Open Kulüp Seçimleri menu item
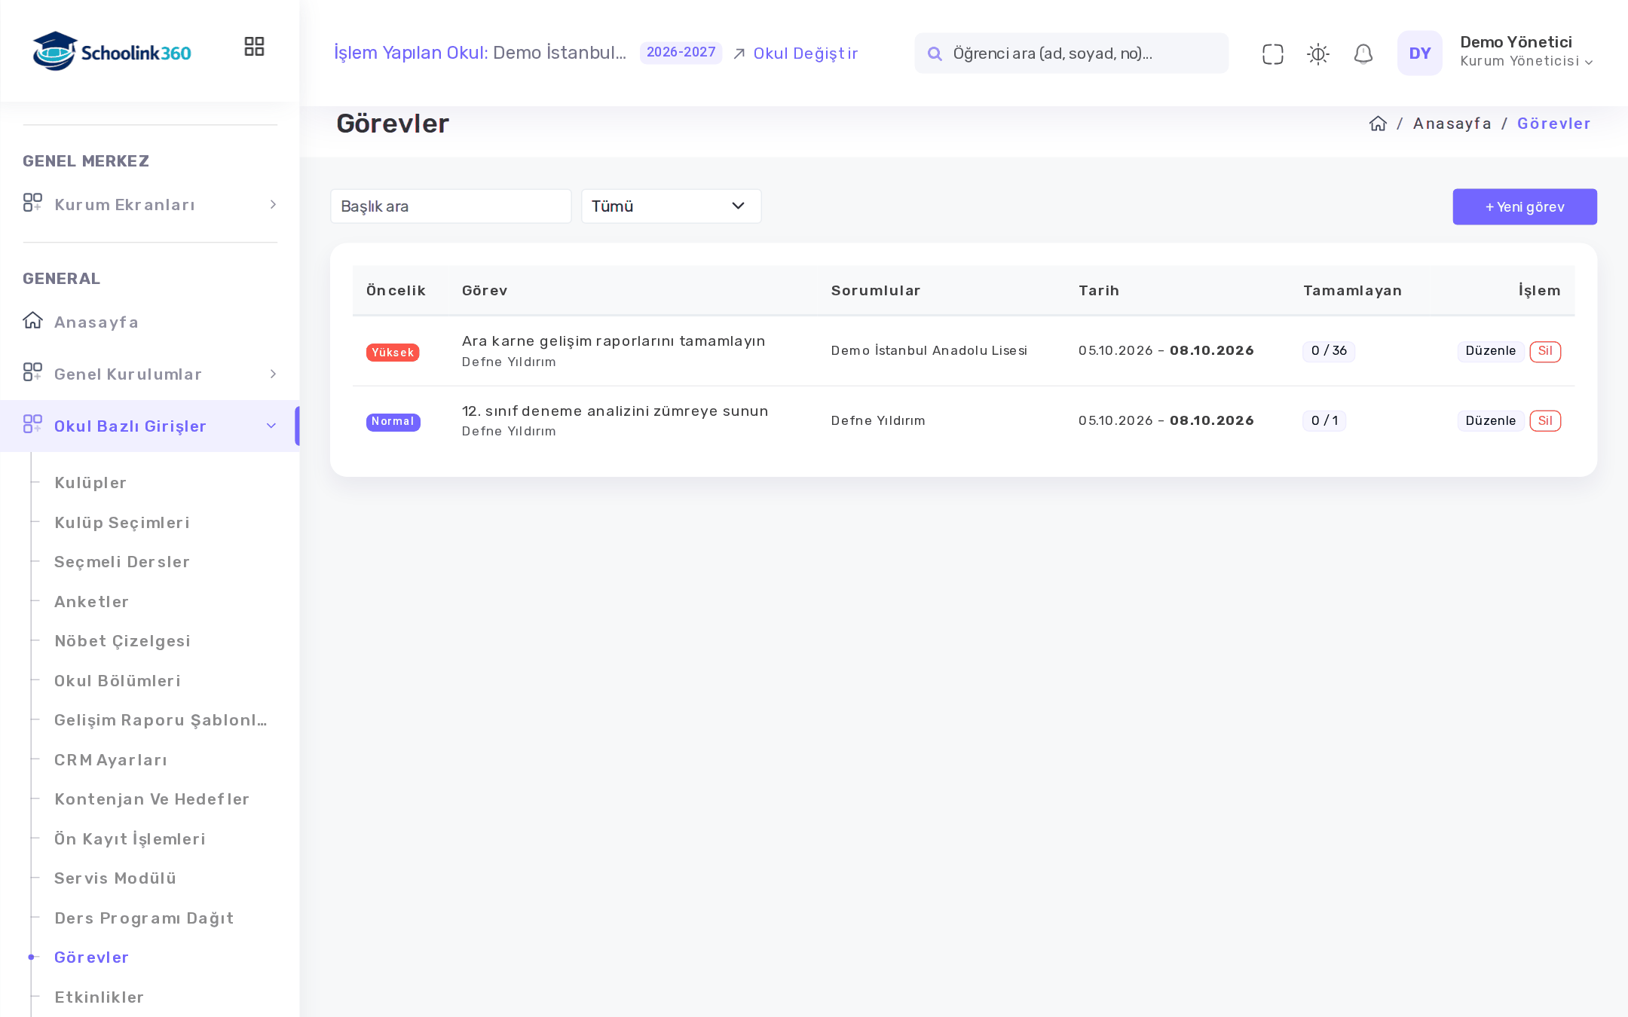This screenshot has width=1628, height=1017. click(122, 523)
